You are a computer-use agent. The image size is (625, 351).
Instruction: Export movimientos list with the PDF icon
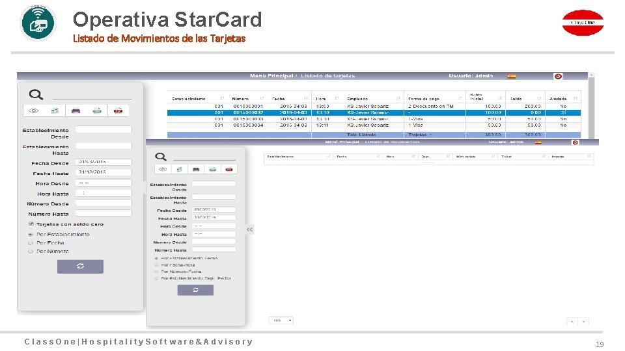(x=229, y=169)
